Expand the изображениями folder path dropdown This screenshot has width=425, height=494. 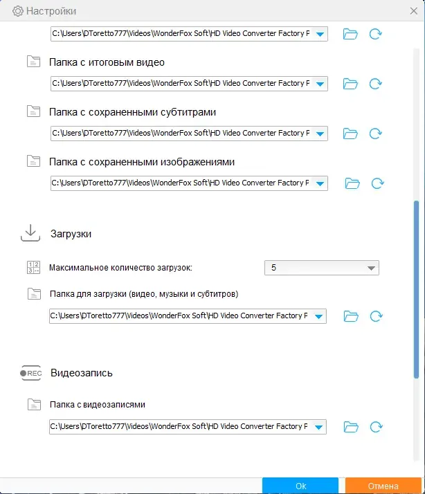coord(320,183)
